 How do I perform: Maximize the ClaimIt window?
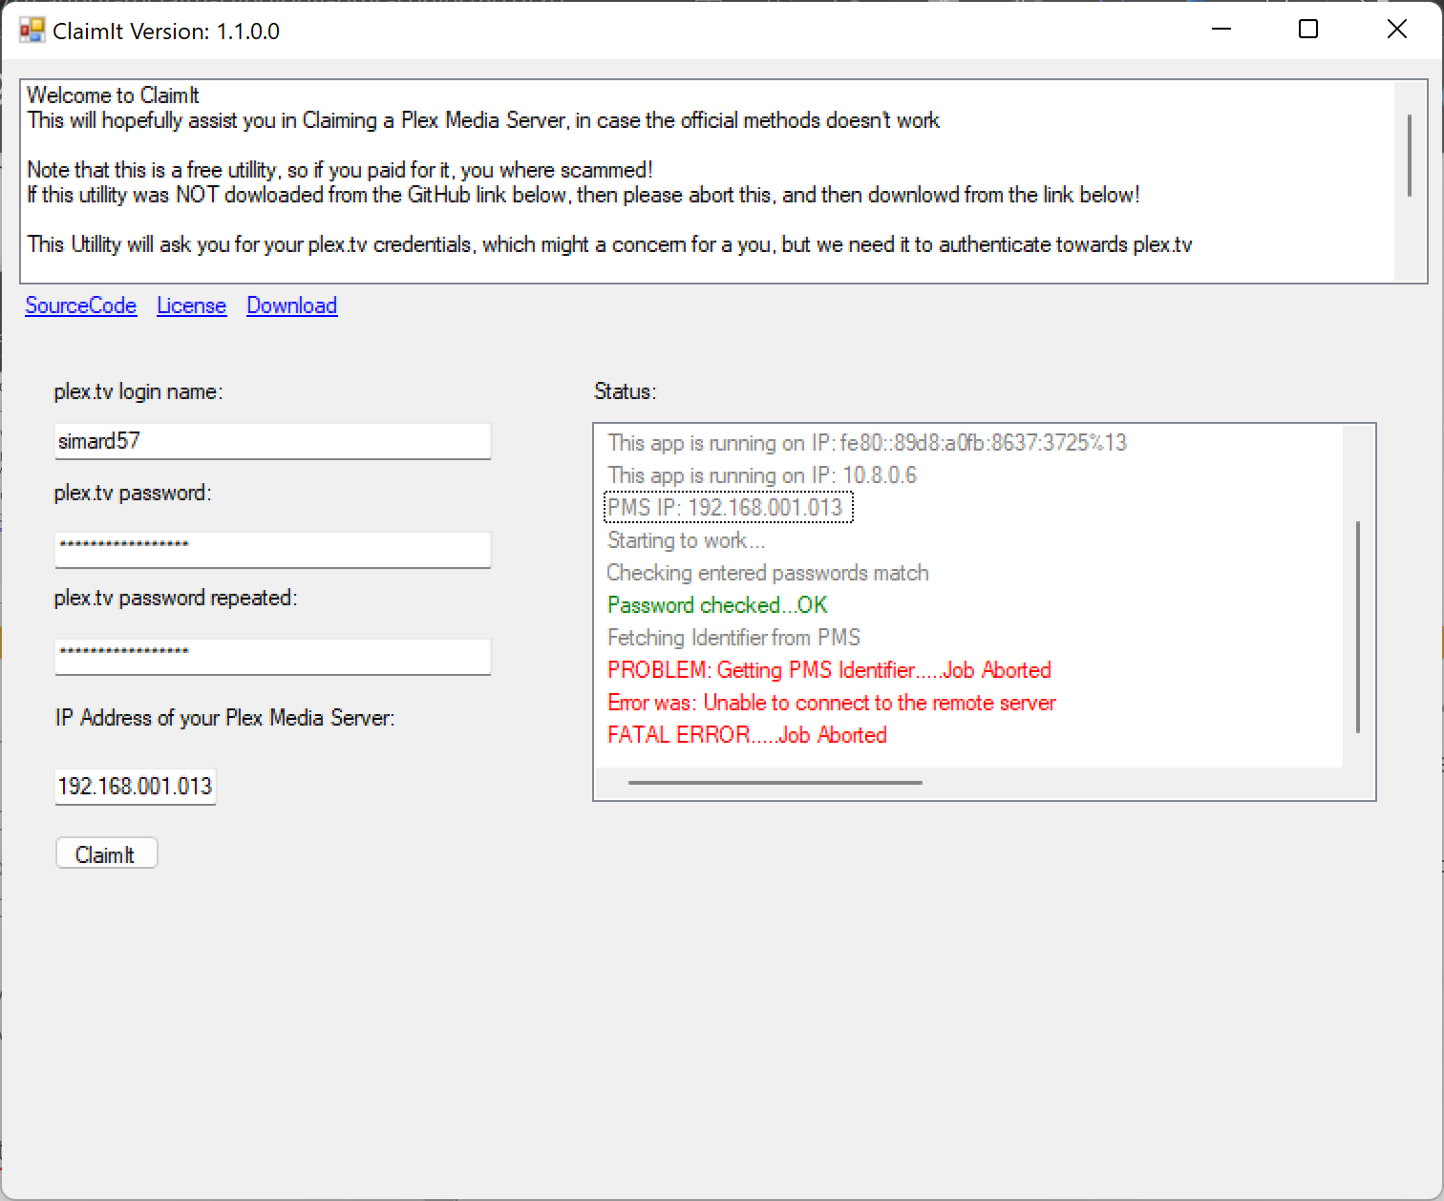click(x=1308, y=30)
